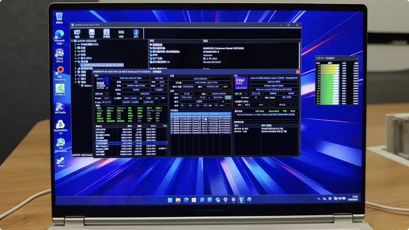Viewport: 409px width, 230px height.
Task: Open the Sensors thermometer icon in HWiNFO
Action: [x=106, y=34]
